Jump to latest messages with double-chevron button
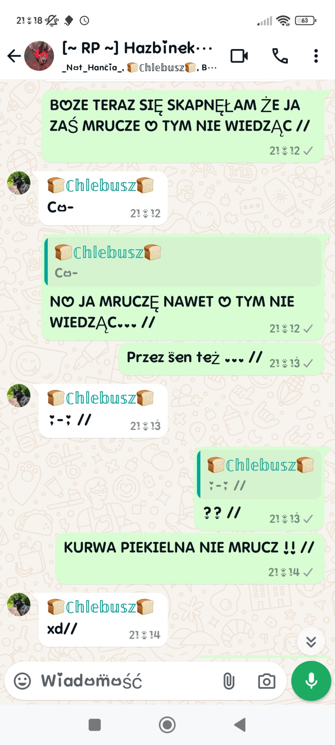Image resolution: width=335 pixels, height=745 pixels. coord(311,642)
